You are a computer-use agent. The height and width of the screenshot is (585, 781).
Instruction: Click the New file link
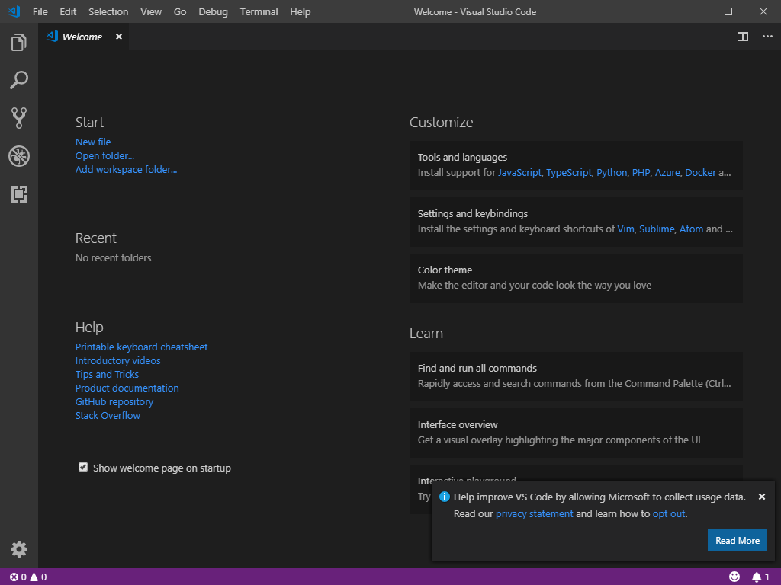93,142
